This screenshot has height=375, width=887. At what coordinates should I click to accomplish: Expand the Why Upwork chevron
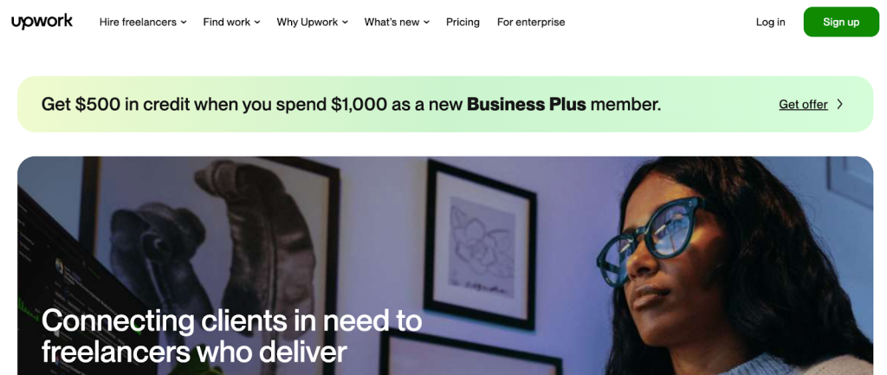point(345,23)
